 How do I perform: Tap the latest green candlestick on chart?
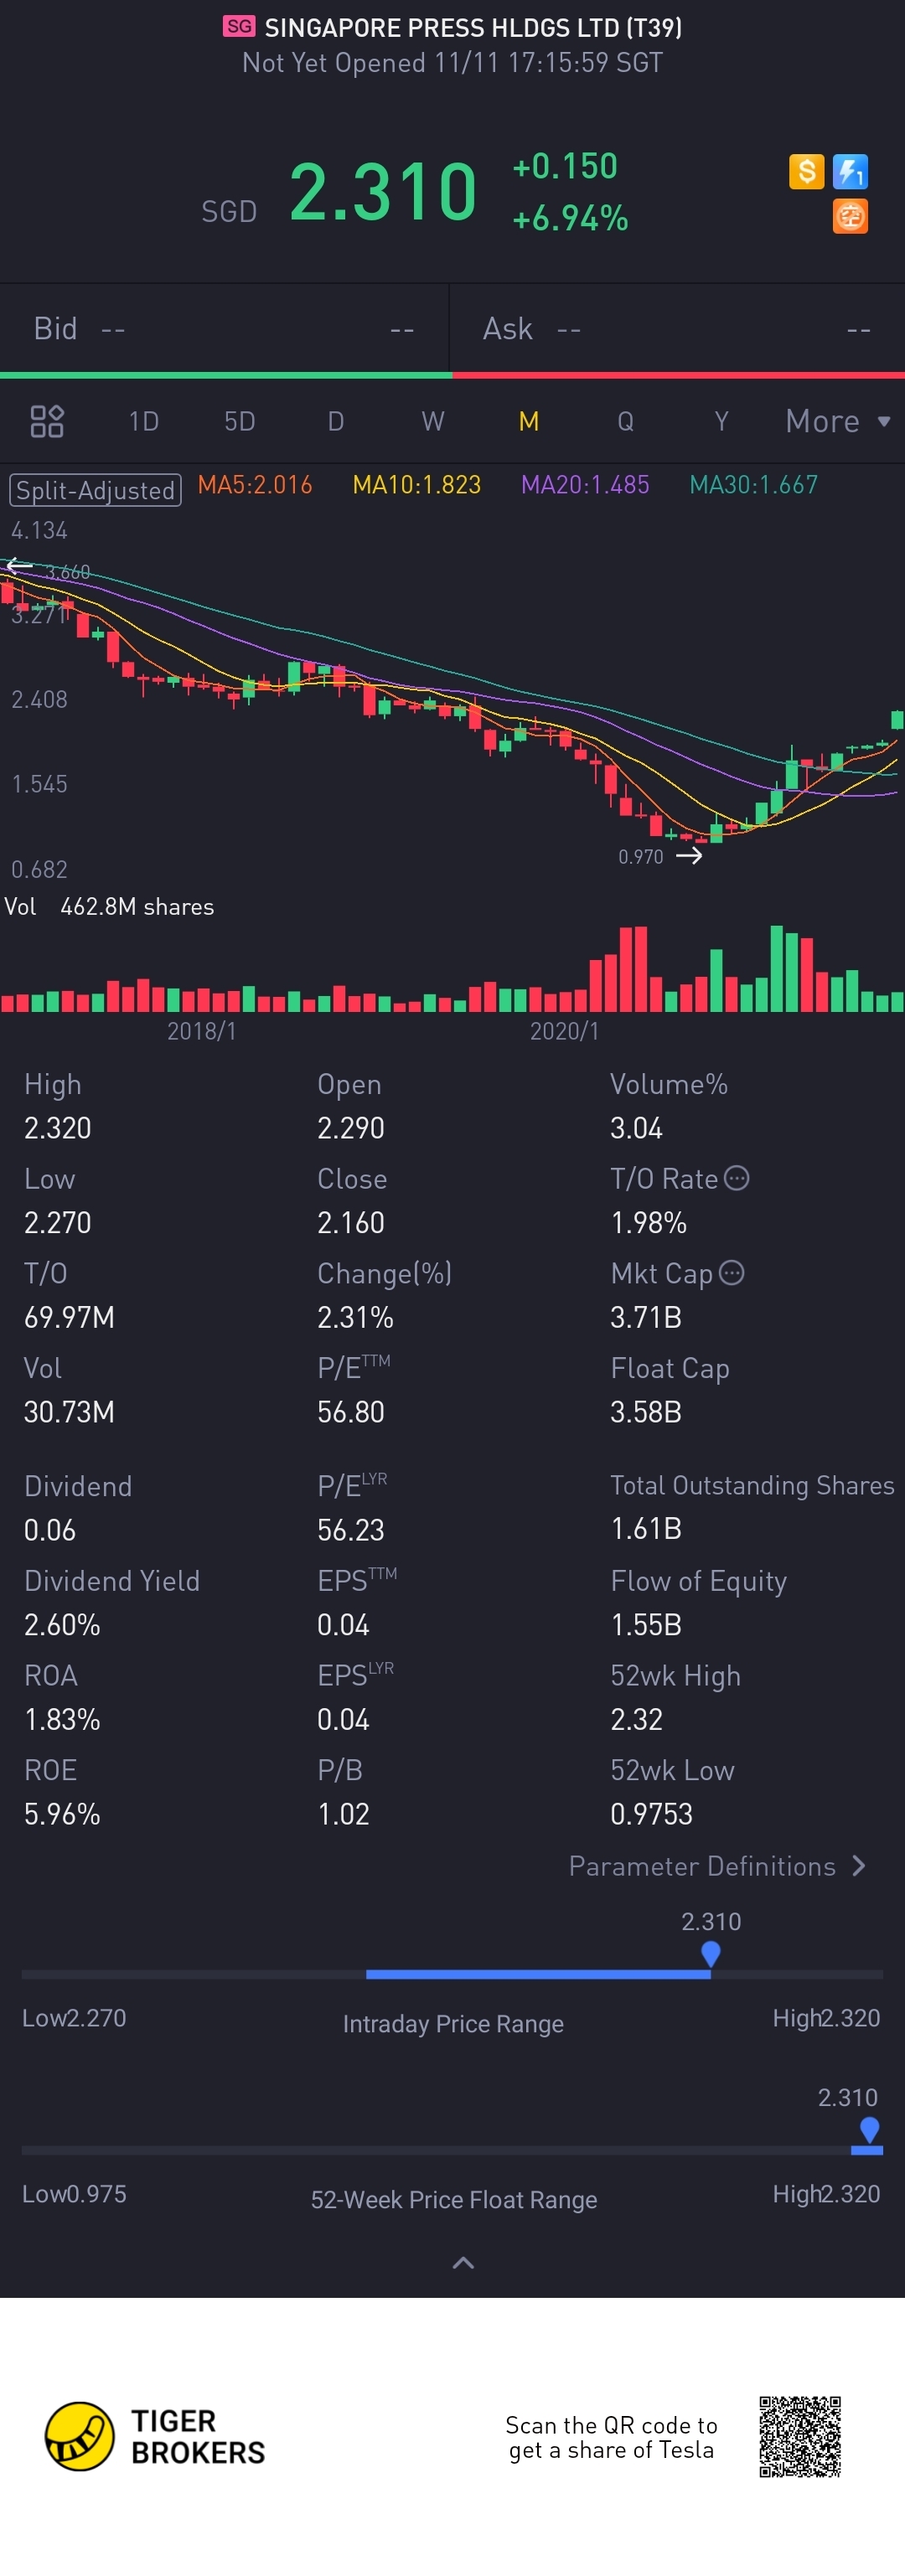[897, 718]
